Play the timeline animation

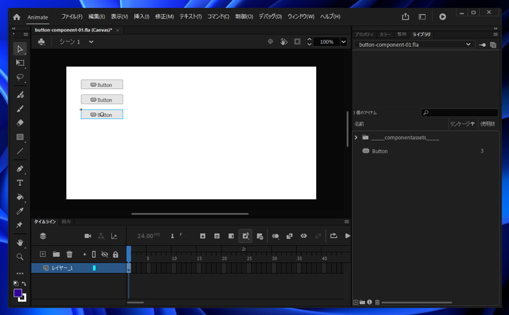[x=348, y=235]
